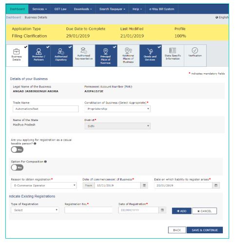The height and width of the screenshot is (244, 237).
Task: Click the Trade Name input field
Action: click(x=45, y=109)
